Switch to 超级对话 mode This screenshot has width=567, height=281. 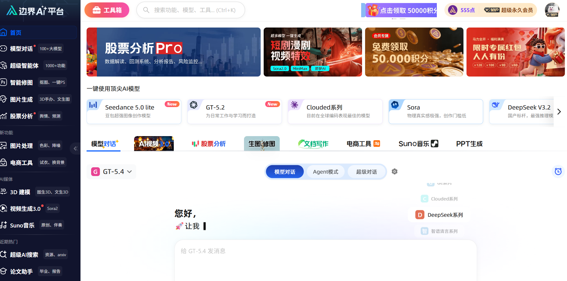(366, 172)
